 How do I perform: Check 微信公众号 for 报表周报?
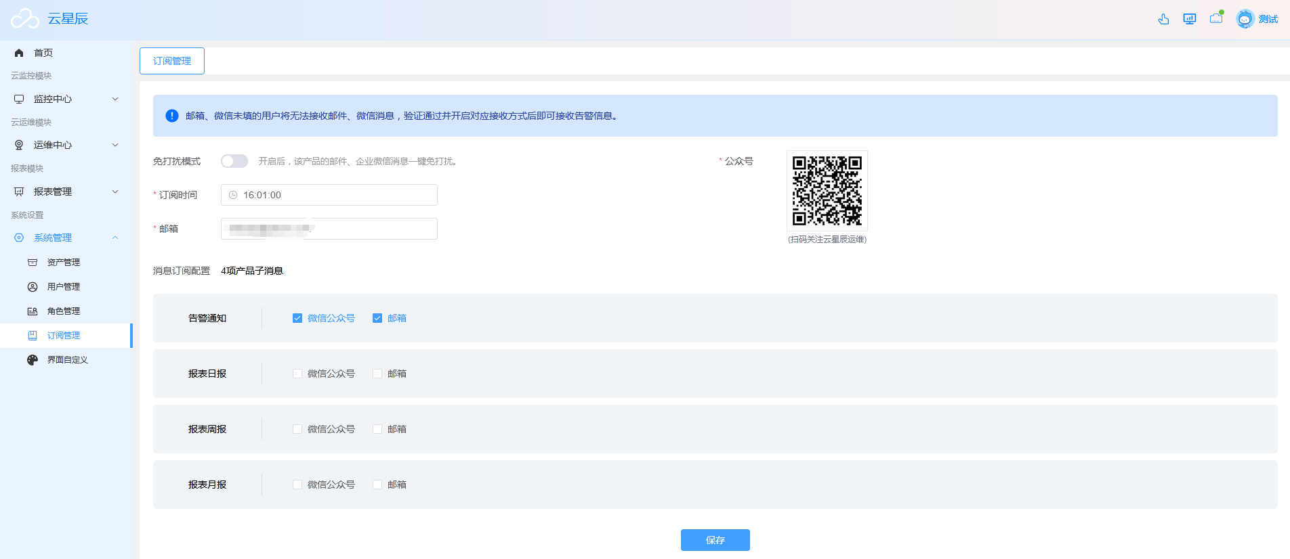click(297, 429)
